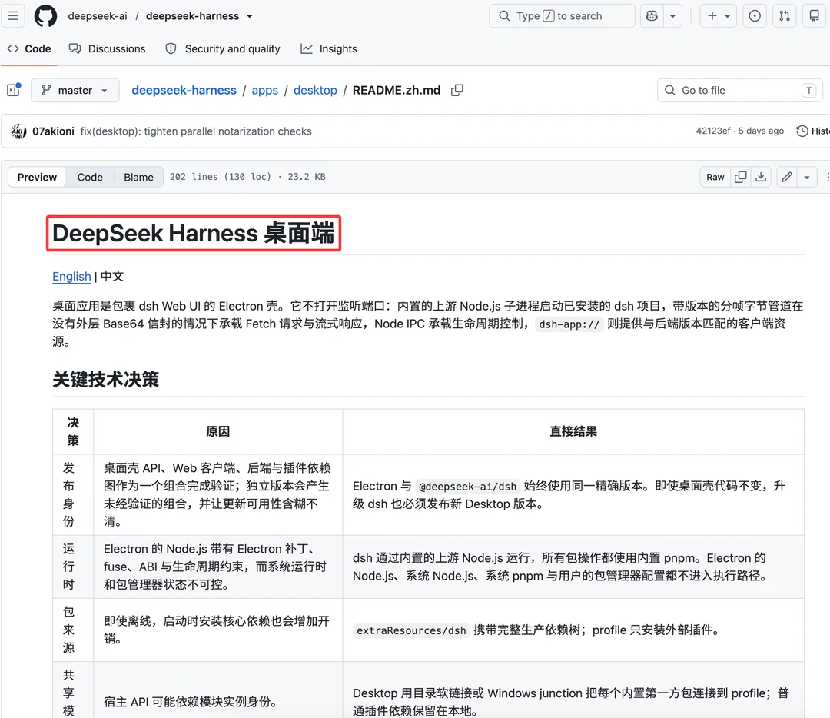The width and height of the screenshot is (830, 718).
Task: Select the Blame view
Action: click(x=138, y=177)
